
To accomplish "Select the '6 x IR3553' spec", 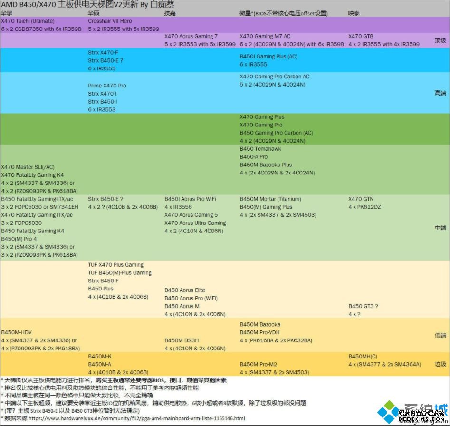I will [x=102, y=110].
